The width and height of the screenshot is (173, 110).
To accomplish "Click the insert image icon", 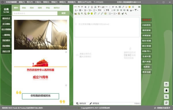I will pyautogui.click(x=76, y=14).
